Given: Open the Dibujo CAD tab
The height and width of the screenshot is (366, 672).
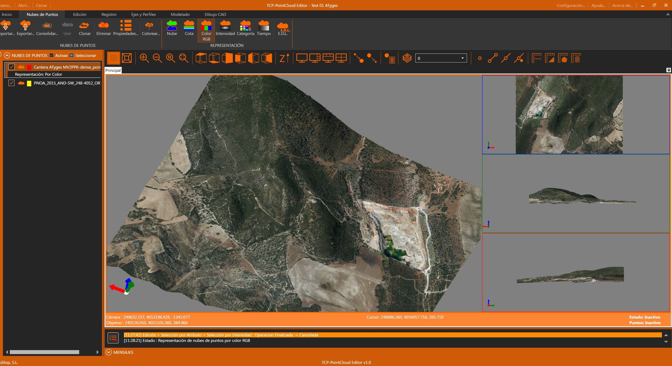Looking at the screenshot, I should coord(215,14).
